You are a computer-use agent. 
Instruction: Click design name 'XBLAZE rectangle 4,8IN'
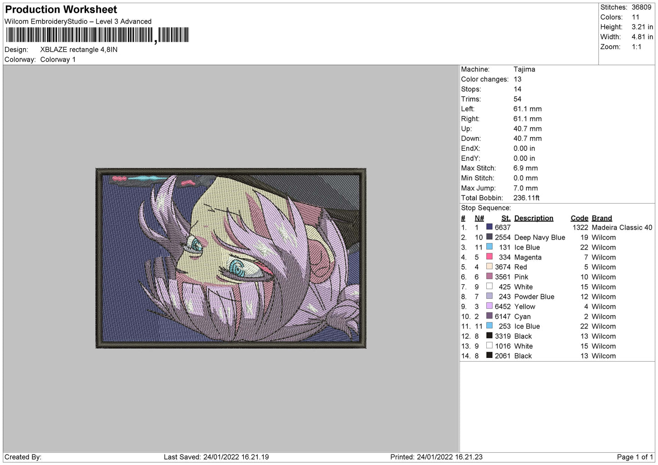click(79, 50)
